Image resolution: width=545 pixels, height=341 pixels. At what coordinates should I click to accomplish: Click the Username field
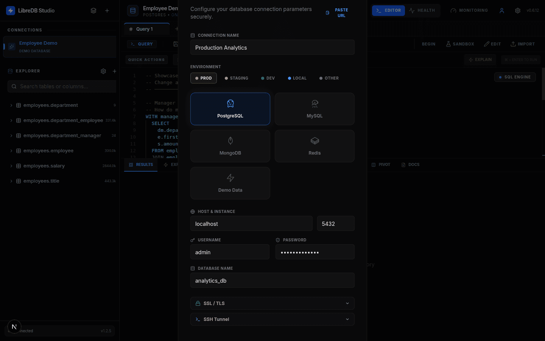pyautogui.click(x=230, y=252)
